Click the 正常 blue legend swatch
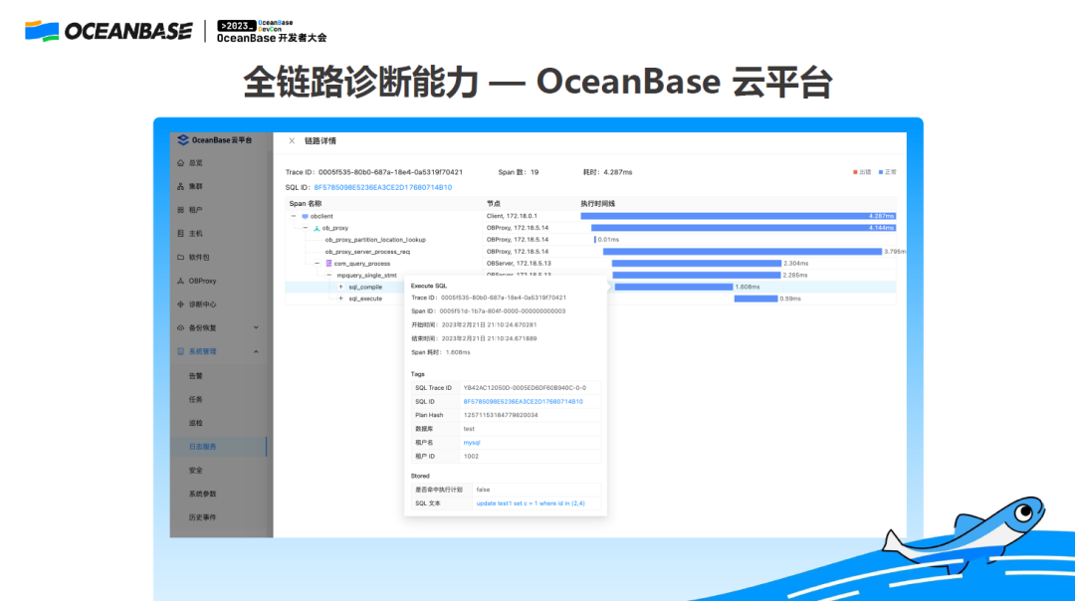Image resolution: width=1075 pixels, height=601 pixels. (881, 172)
